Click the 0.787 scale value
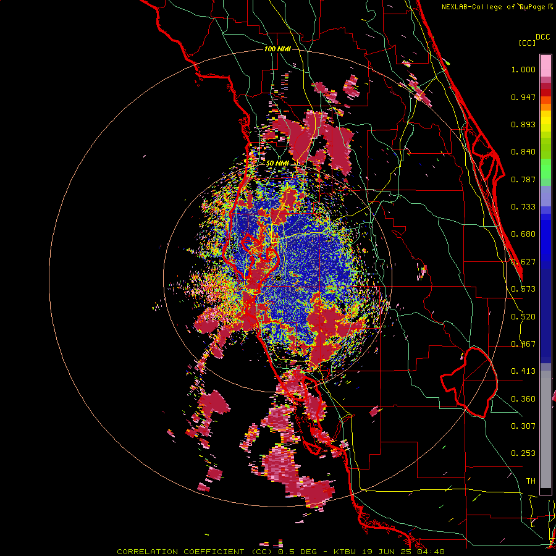556x556 pixels. tap(523, 179)
